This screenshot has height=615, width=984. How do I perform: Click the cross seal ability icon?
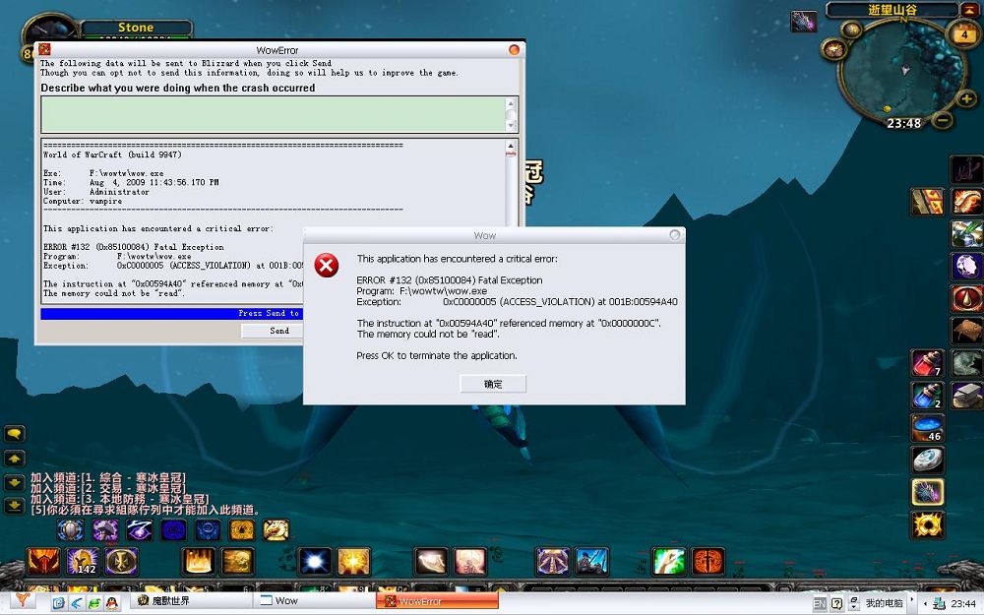pyautogui.click(x=121, y=562)
